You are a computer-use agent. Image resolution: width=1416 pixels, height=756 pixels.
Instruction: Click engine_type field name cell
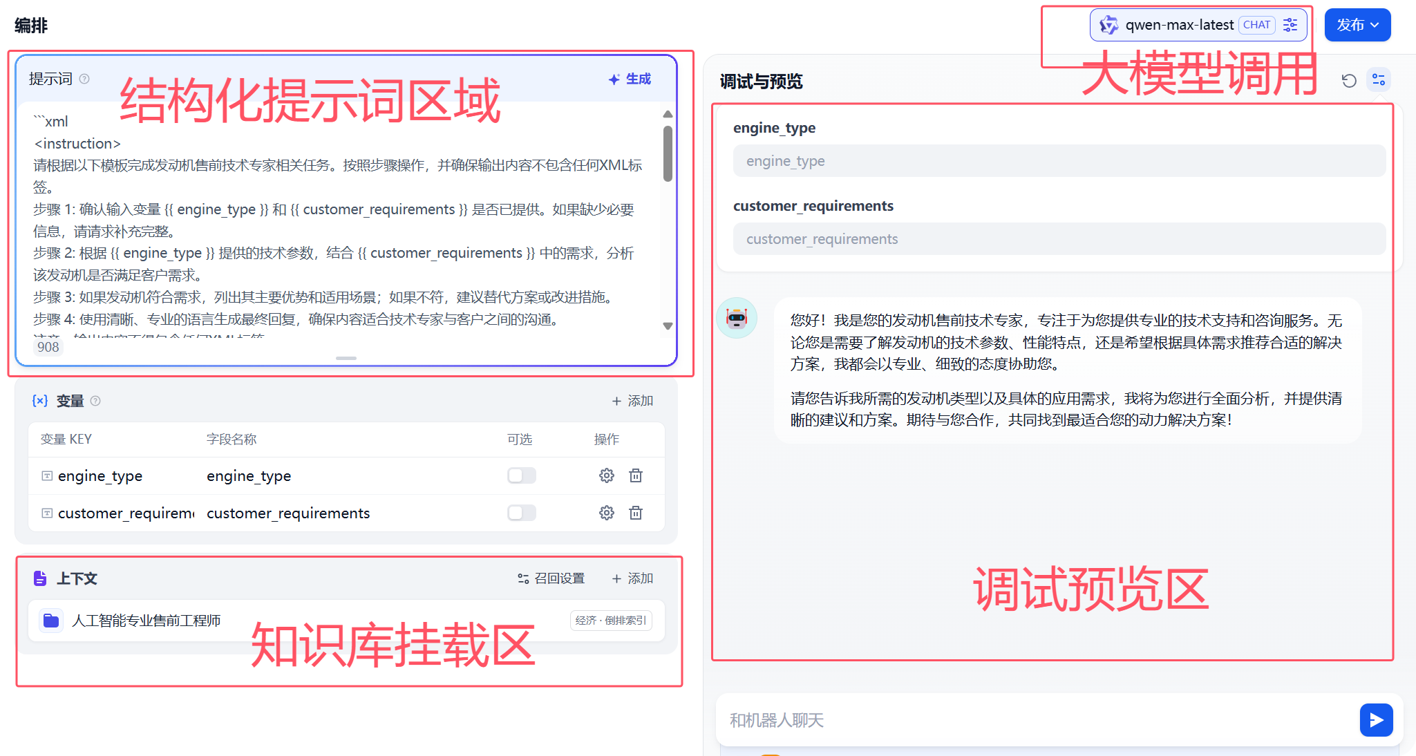click(249, 475)
